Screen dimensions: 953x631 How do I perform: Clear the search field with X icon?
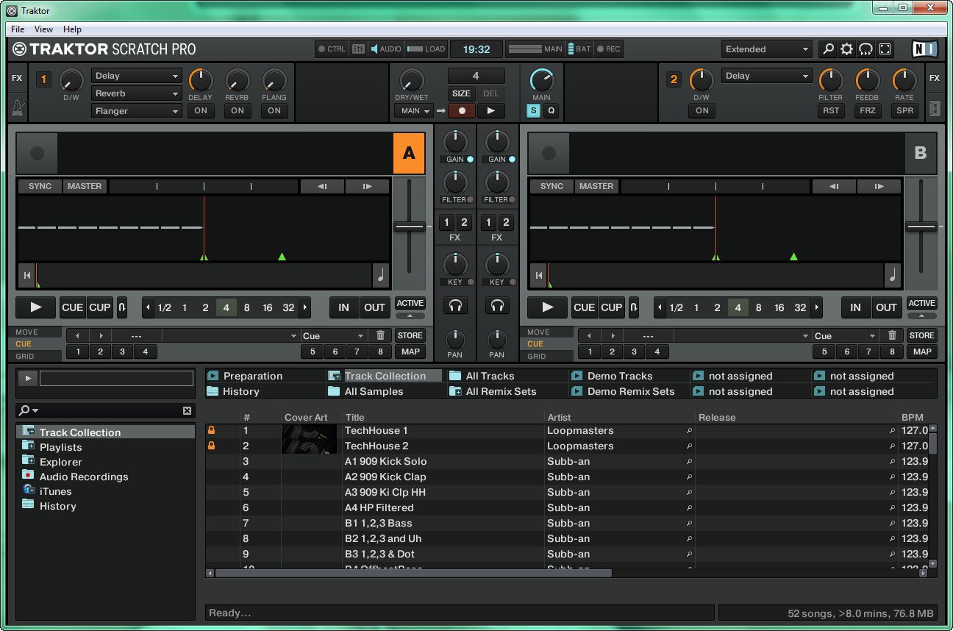click(x=187, y=410)
